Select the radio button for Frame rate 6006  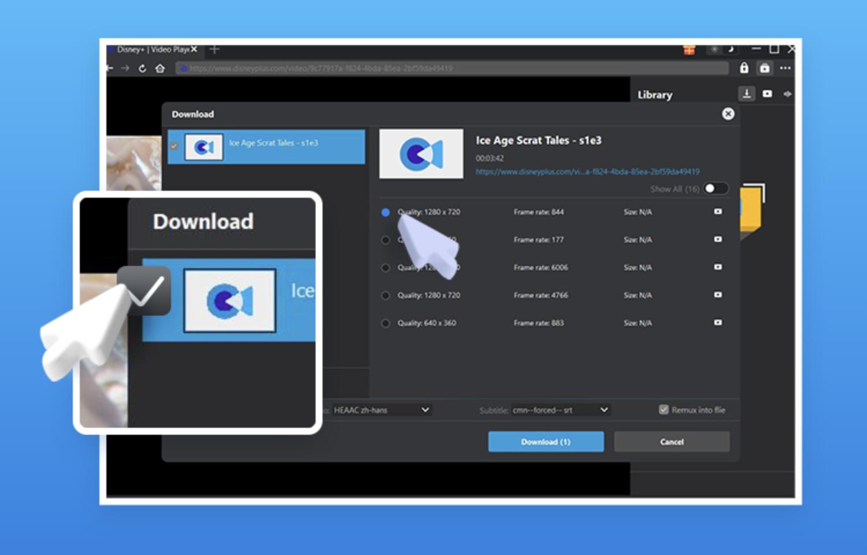coord(386,268)
